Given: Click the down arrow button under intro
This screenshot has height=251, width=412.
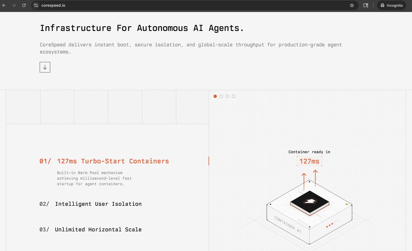Looking at the screenshot, I should pos(45,67).
